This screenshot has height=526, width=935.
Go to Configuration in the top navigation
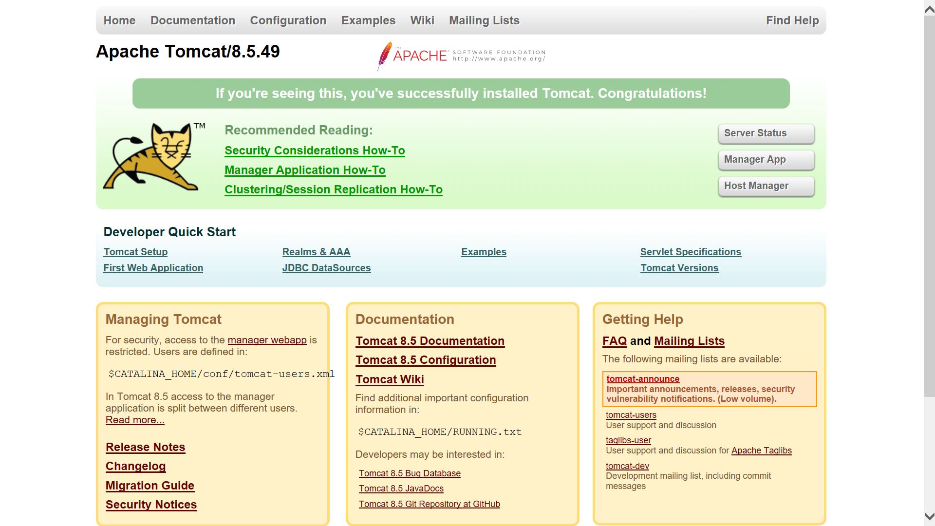(288, 20)
